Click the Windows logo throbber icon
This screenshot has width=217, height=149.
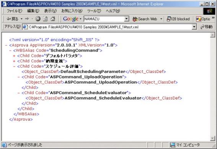coord(209,11)
